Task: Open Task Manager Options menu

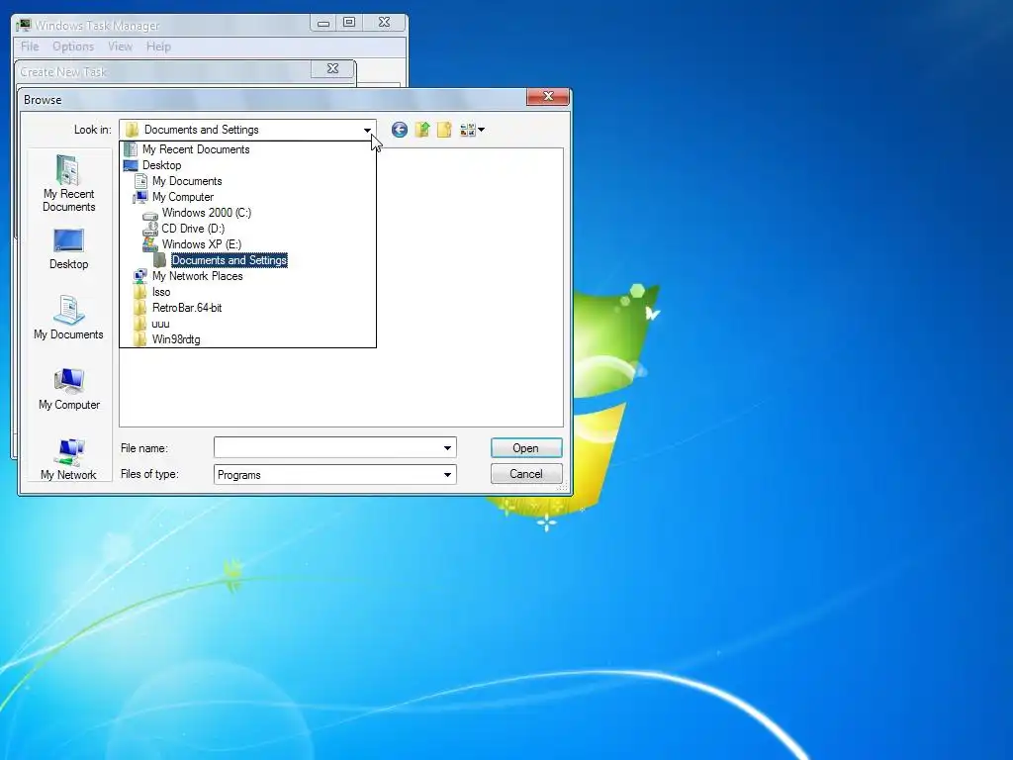Action: (73, 47)
